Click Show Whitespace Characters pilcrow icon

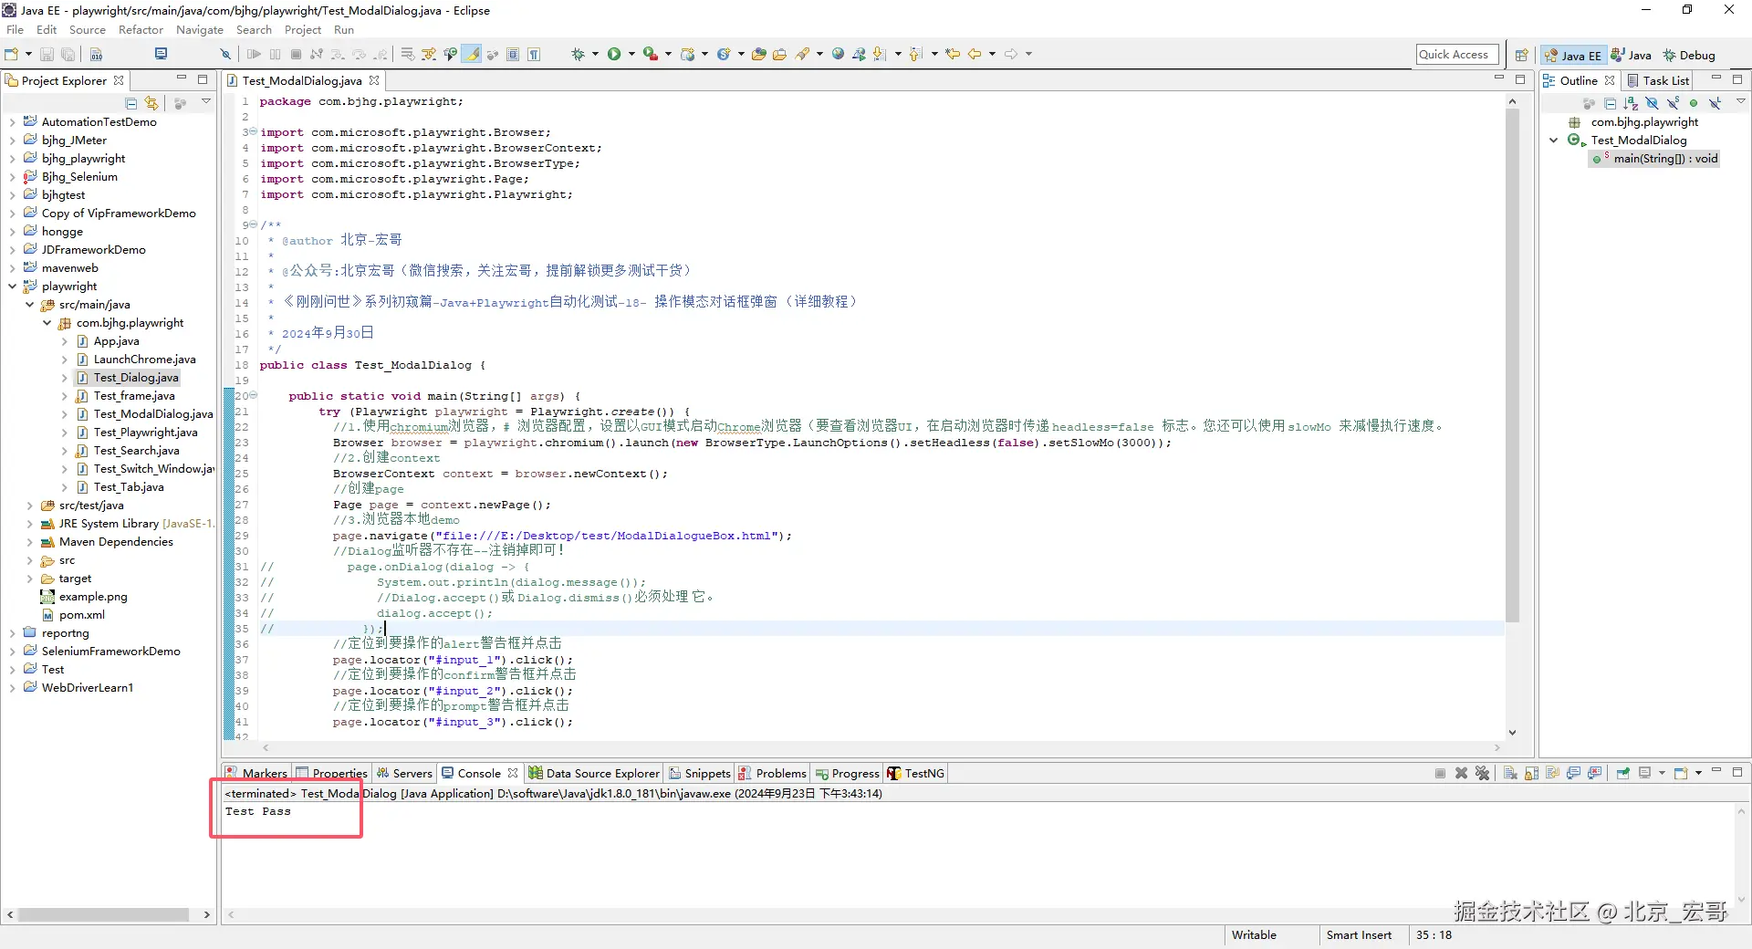click(534, 54)
